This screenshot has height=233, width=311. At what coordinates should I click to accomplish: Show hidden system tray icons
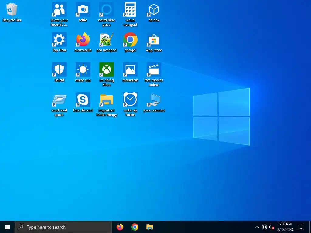[x=257, y=227]
